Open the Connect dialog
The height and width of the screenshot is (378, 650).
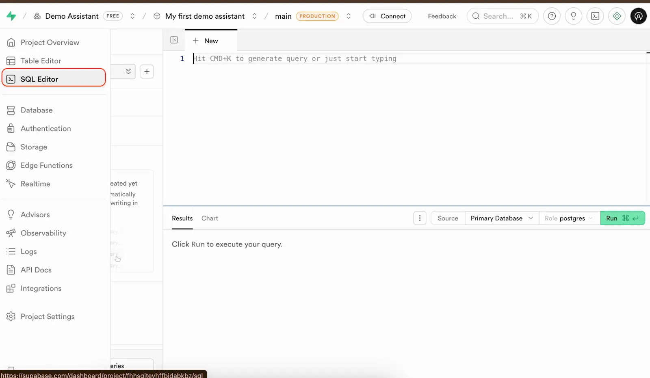(x=386, y=16)
